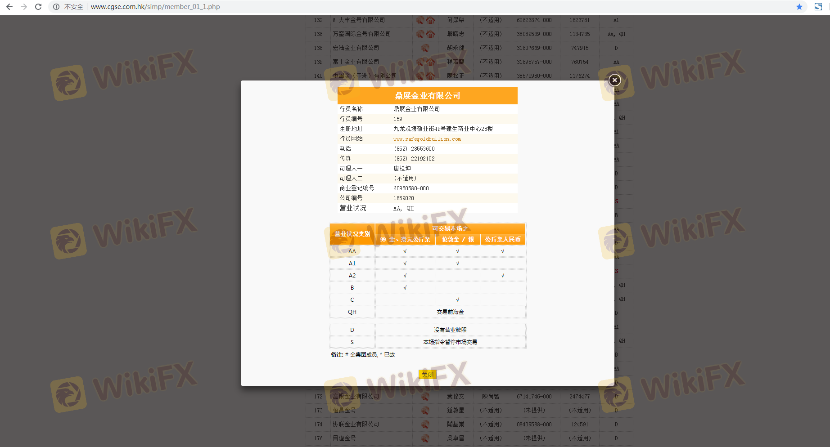This screenshot has height=447, width=830.
Task: Click the browser forward arrow
Action: tap(24, 7)
